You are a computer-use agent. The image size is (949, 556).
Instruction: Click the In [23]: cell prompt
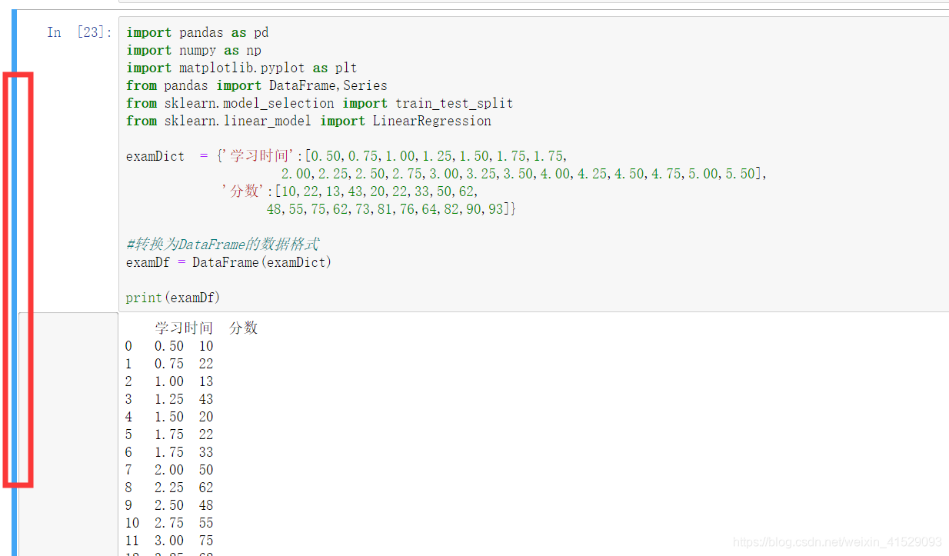(x=79, y=32)
